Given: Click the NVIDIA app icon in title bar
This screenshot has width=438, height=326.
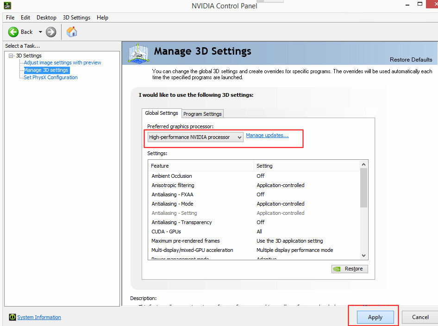Looking at the screenshot, I should coord(7,5).
